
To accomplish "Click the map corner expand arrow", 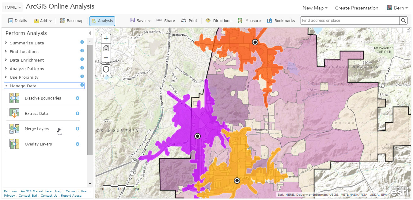I will point(408,30).
